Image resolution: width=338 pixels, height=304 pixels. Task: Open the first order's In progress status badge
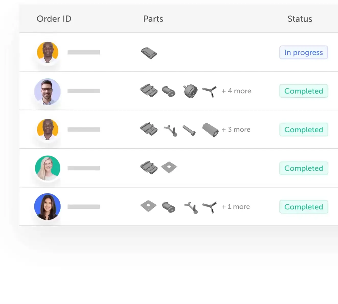[303, 52]
